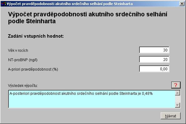Click the 0,48% value in the result
186x124 pixels.
tap(147, 94)
